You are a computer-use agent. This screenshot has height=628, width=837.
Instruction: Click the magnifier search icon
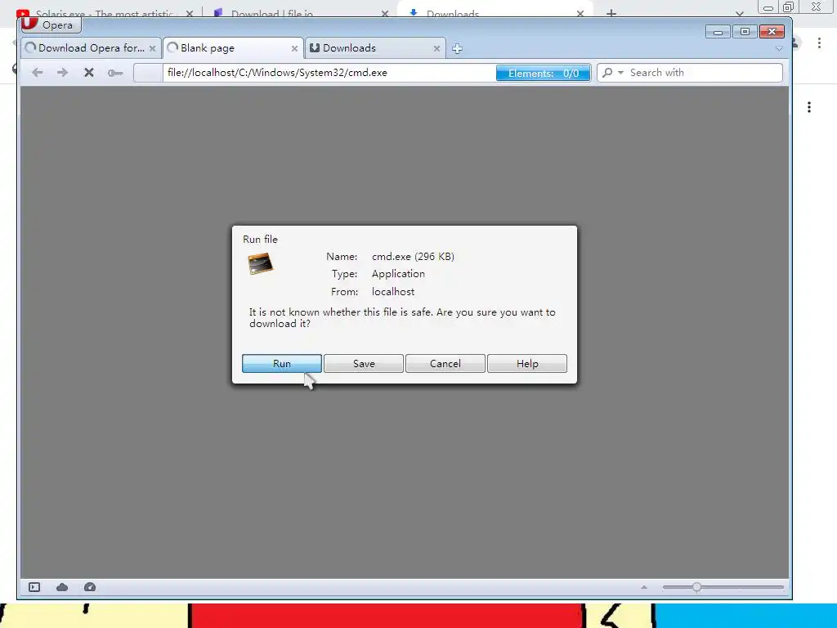(607, 73)
